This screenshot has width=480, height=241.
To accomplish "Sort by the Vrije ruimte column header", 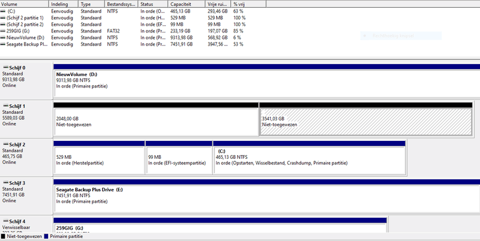I will [x=218, y=4].
